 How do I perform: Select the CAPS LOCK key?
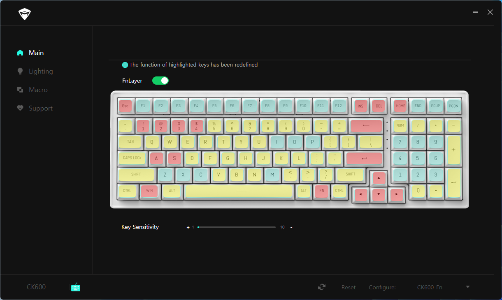click(132, 158)
